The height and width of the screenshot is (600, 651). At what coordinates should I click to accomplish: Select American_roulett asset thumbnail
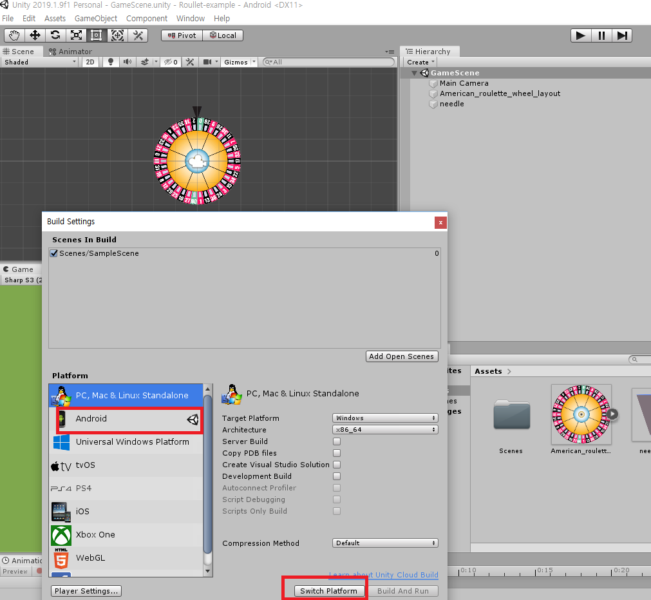click(581, 414)
